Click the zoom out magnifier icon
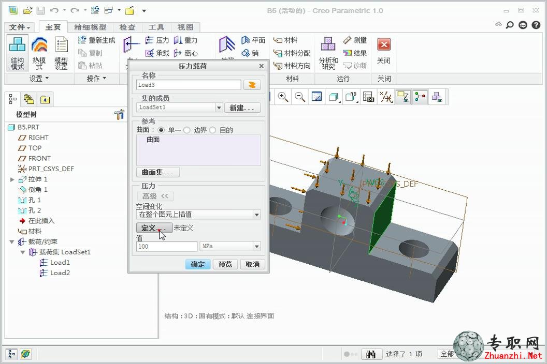Screen dimensions: 547x364 (x=300, y=97)
